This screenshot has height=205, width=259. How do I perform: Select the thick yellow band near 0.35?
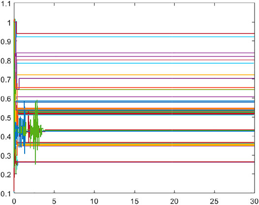click(135, 145)
